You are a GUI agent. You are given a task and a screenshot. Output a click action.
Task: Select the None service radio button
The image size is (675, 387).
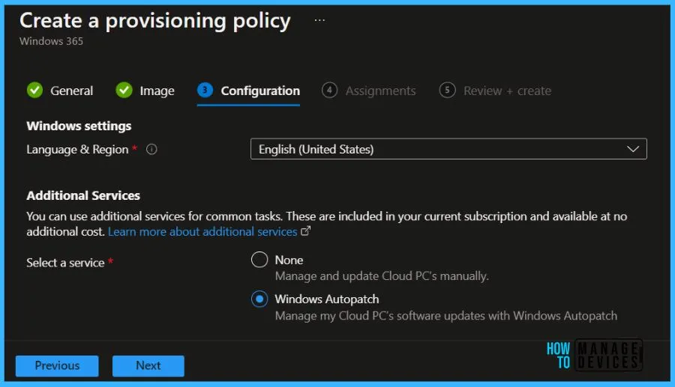coord(259,260)
